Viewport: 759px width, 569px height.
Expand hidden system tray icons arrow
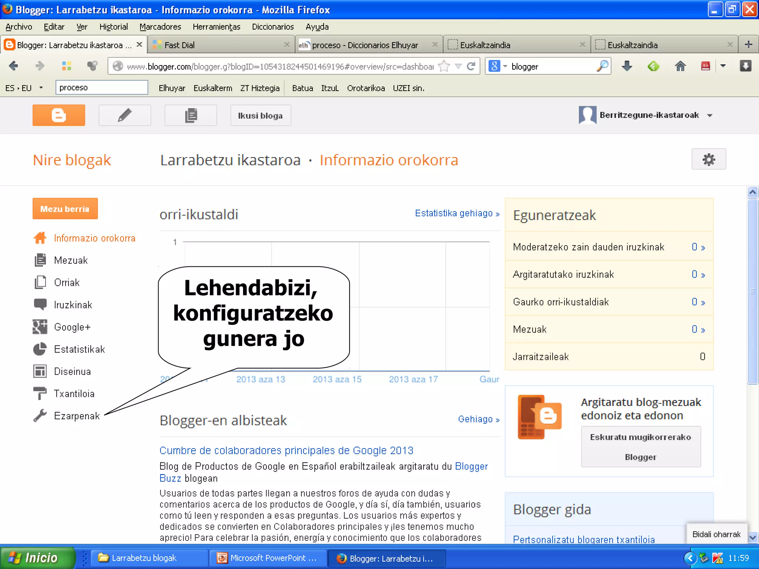pyautogui.click(x=690, y=558)
